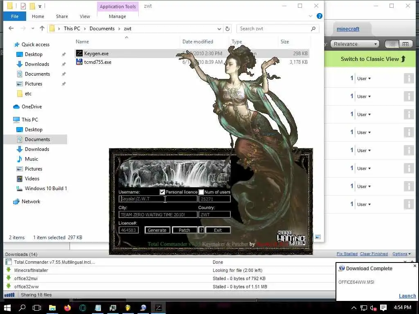
Task: Select Videos in navigation pane
Action: click(32, 179)
